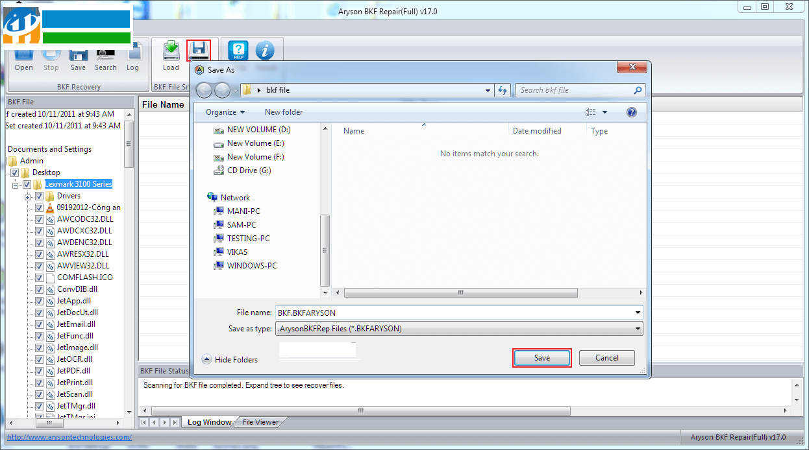Viewport: 809px width, 450px height.
Task: Uncheck the Desktop checkbox in the tree
Action: point(14,172)
